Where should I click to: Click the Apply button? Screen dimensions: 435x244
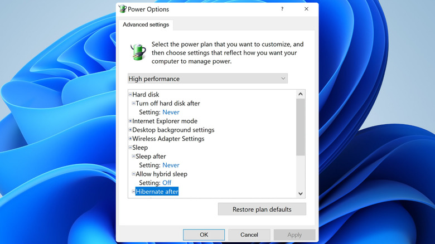[294, 235]
